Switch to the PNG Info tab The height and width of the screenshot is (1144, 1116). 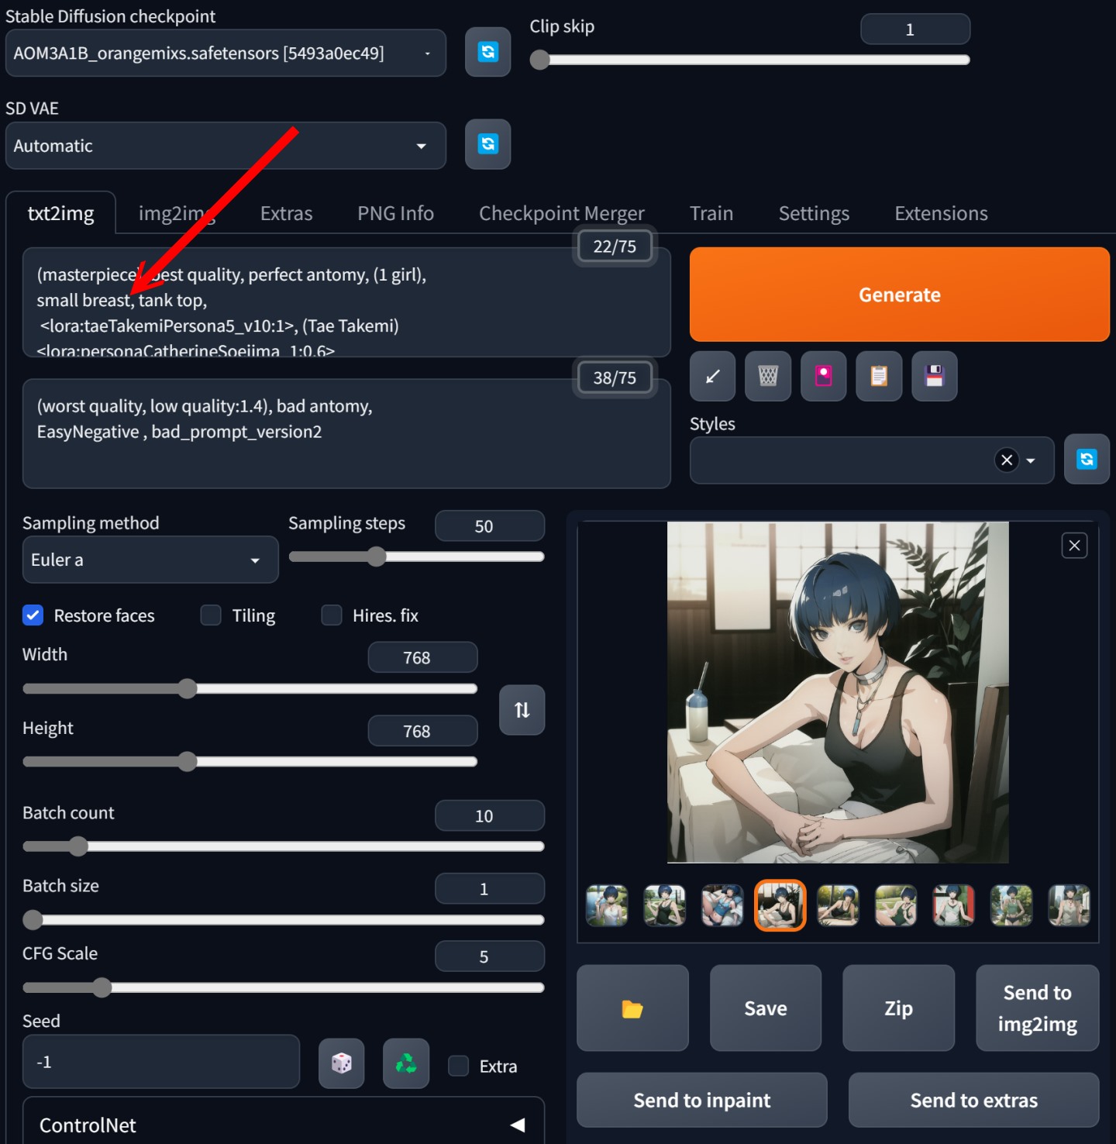[x=395, y=213]
